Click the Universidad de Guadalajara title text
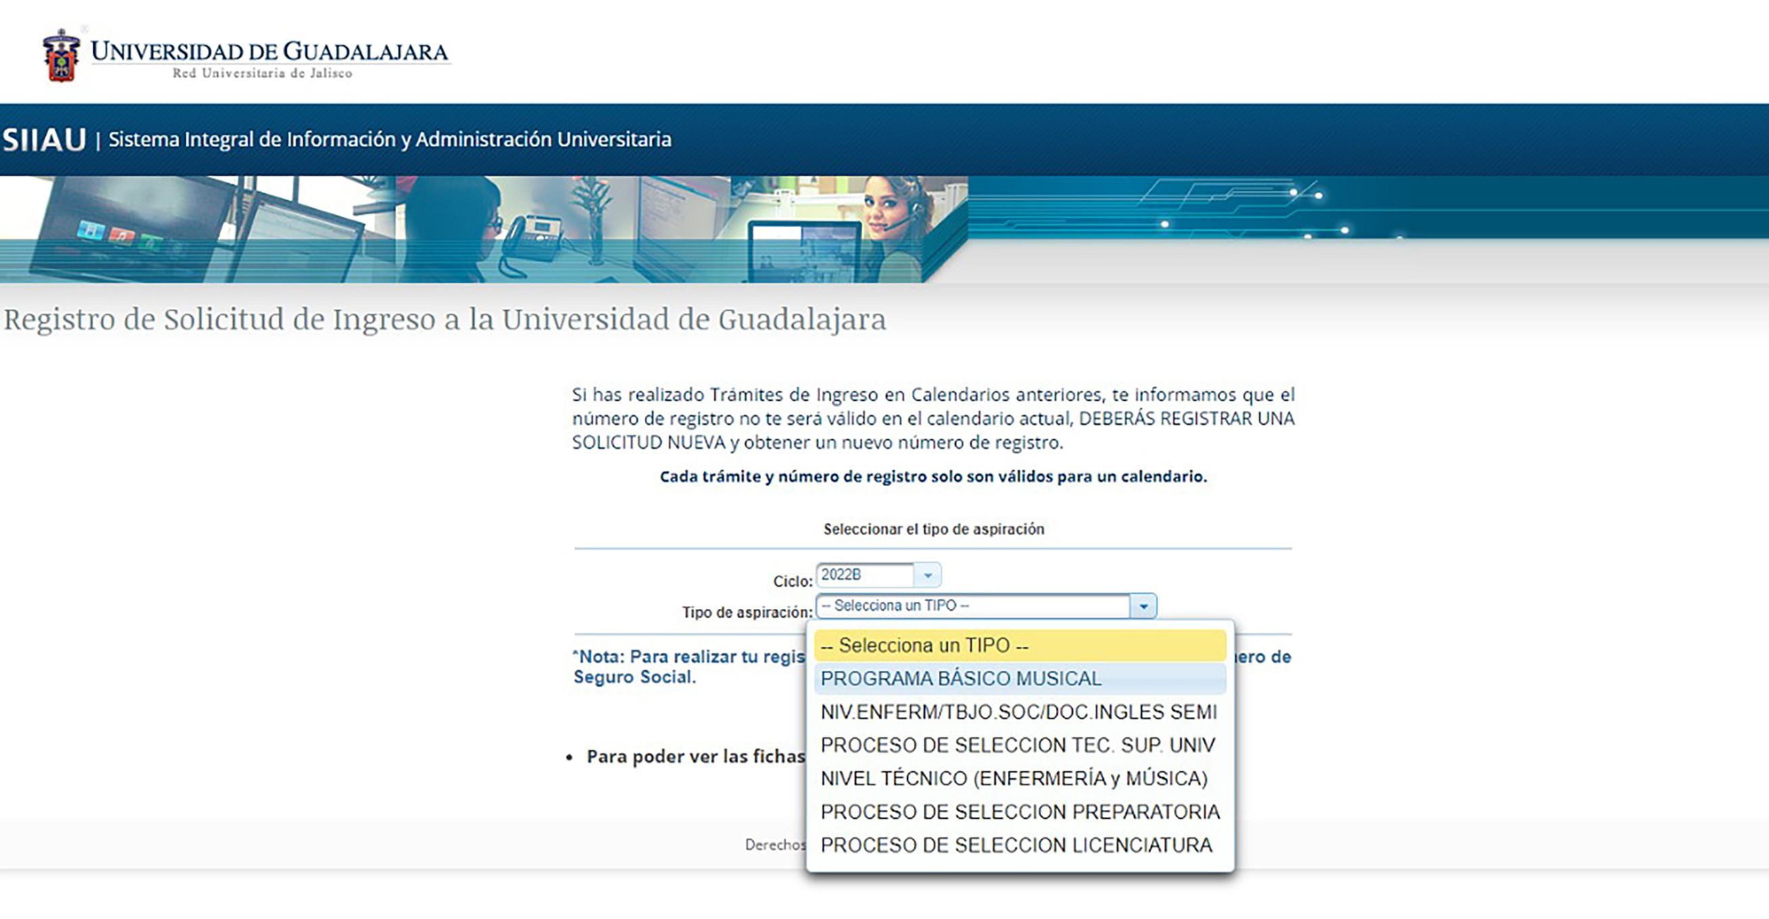 (269, 52)
